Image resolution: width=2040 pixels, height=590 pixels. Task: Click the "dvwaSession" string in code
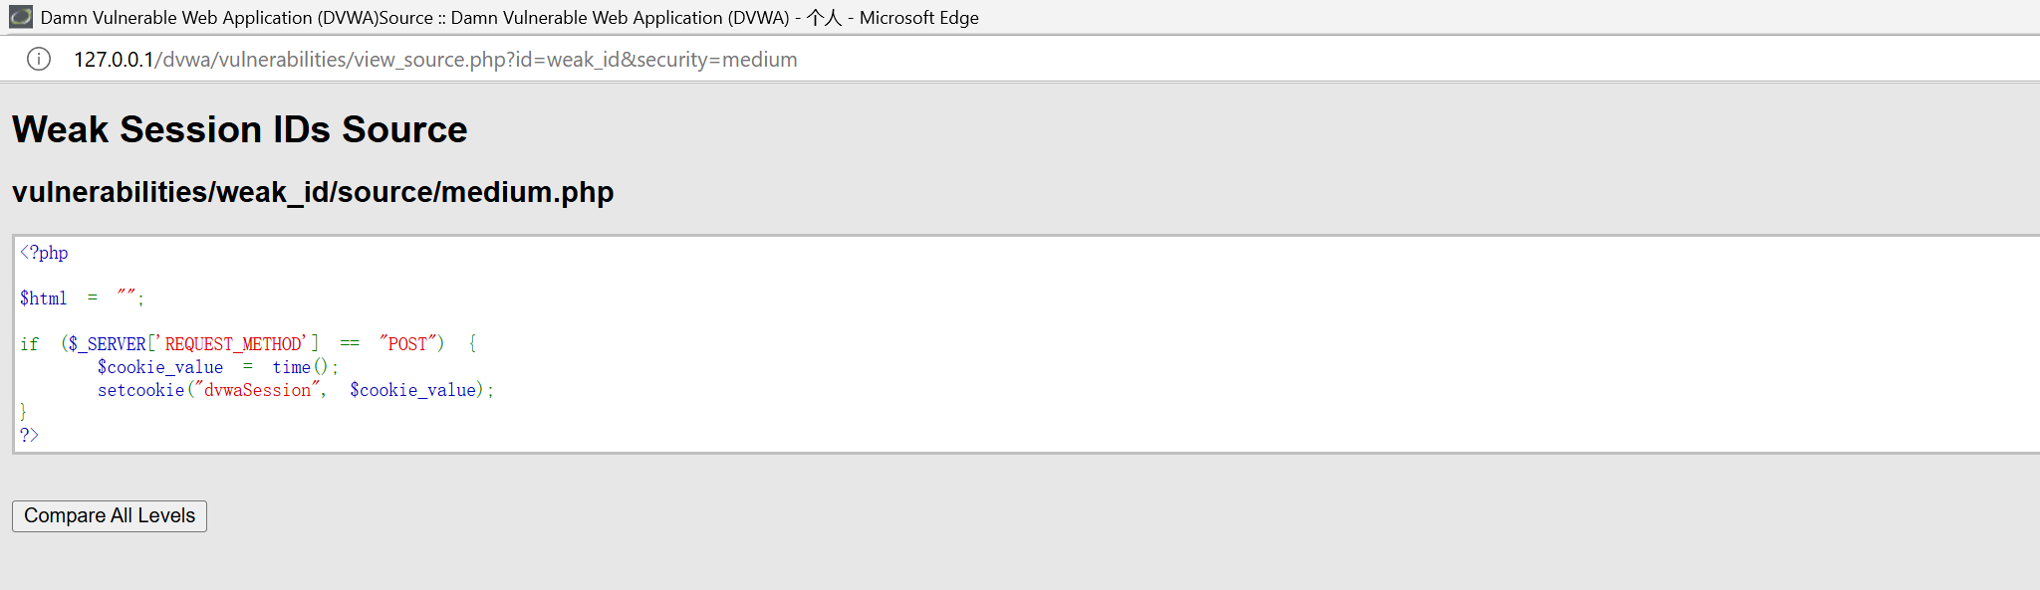click(257, 390)
